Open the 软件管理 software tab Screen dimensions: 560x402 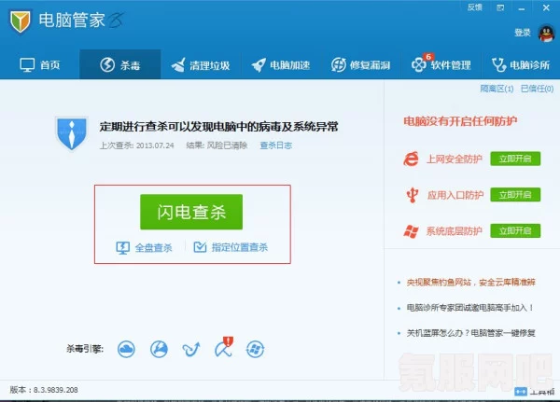pyautogui.click(x=441, y=65)
